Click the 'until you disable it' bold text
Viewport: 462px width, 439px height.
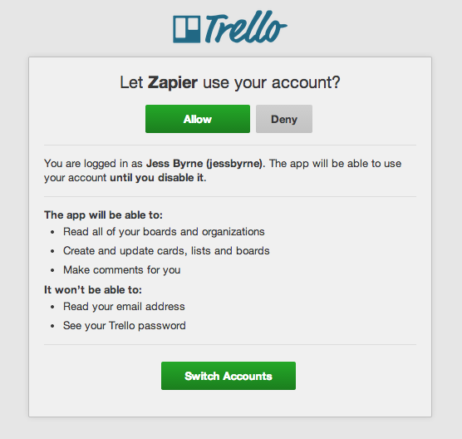click(157, 178)
